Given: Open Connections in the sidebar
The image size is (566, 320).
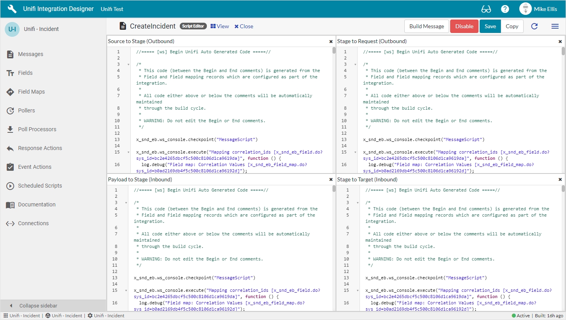Looking at the screenshot, I should click(33, 223).
